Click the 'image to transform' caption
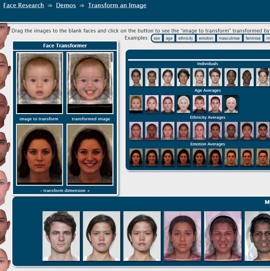270x271 pixels. pos(39,119)
